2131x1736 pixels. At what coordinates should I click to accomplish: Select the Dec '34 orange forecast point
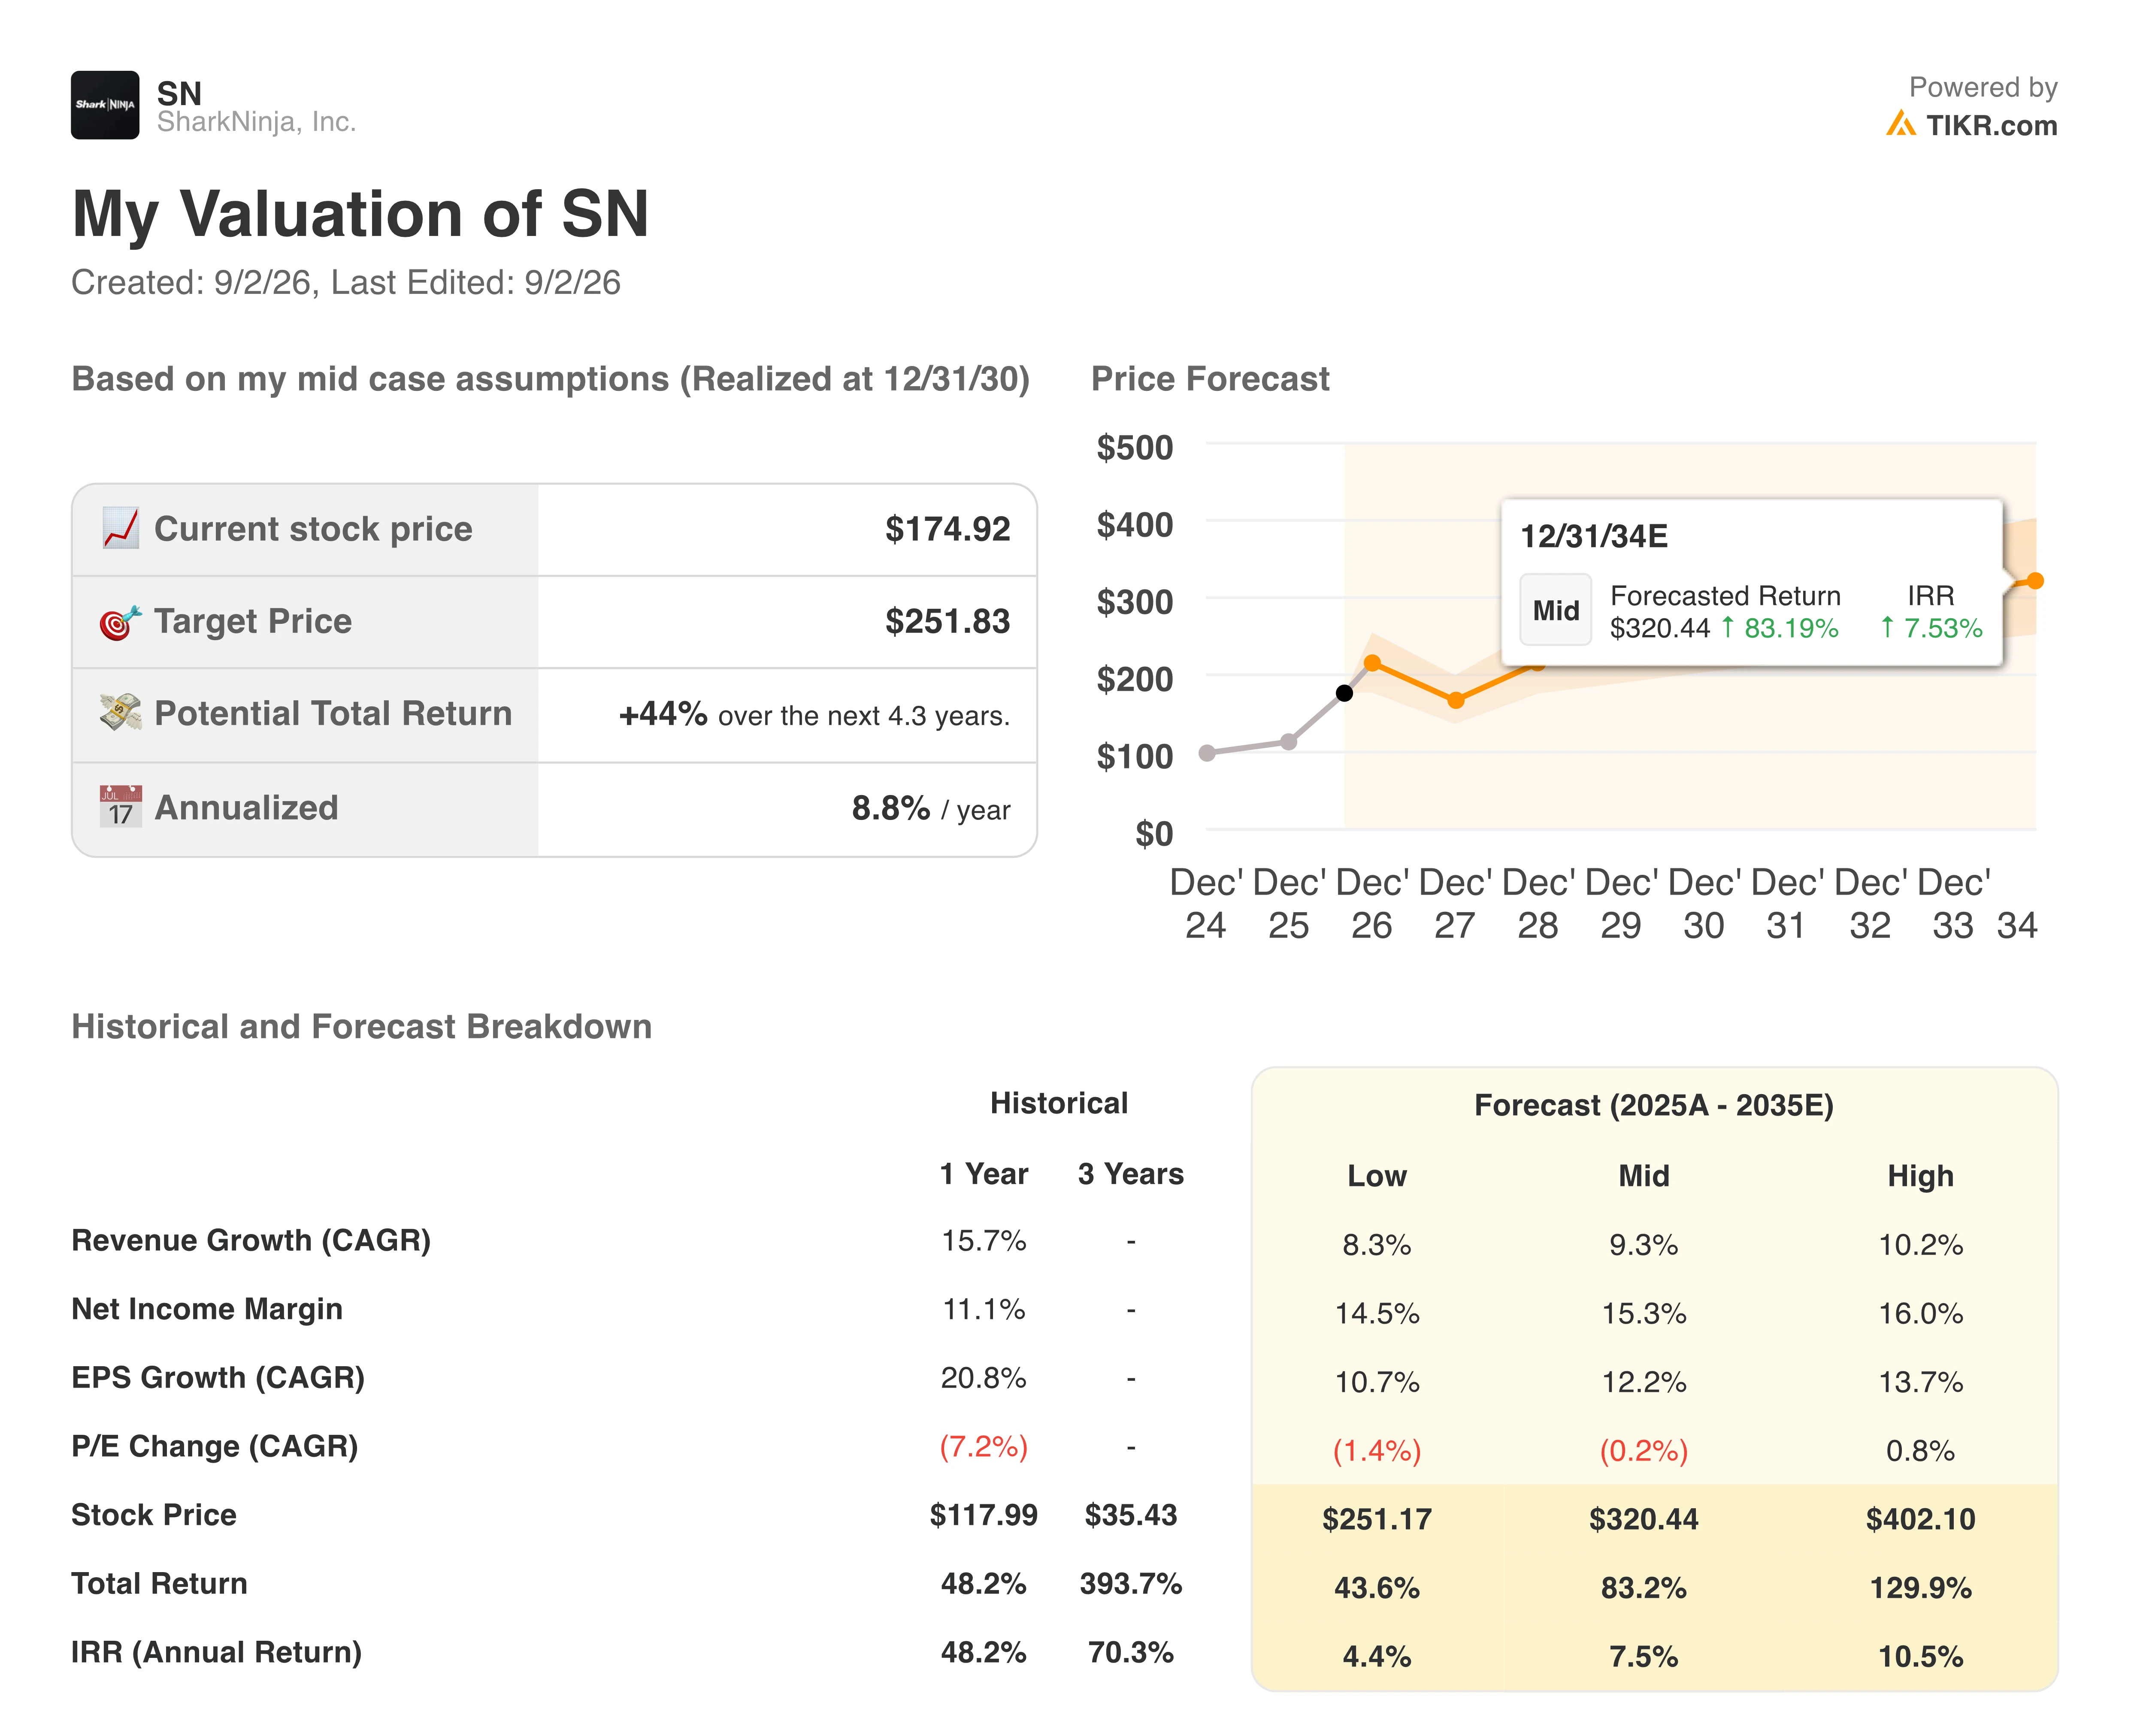pyautogui.click(x=2035, y=581)
